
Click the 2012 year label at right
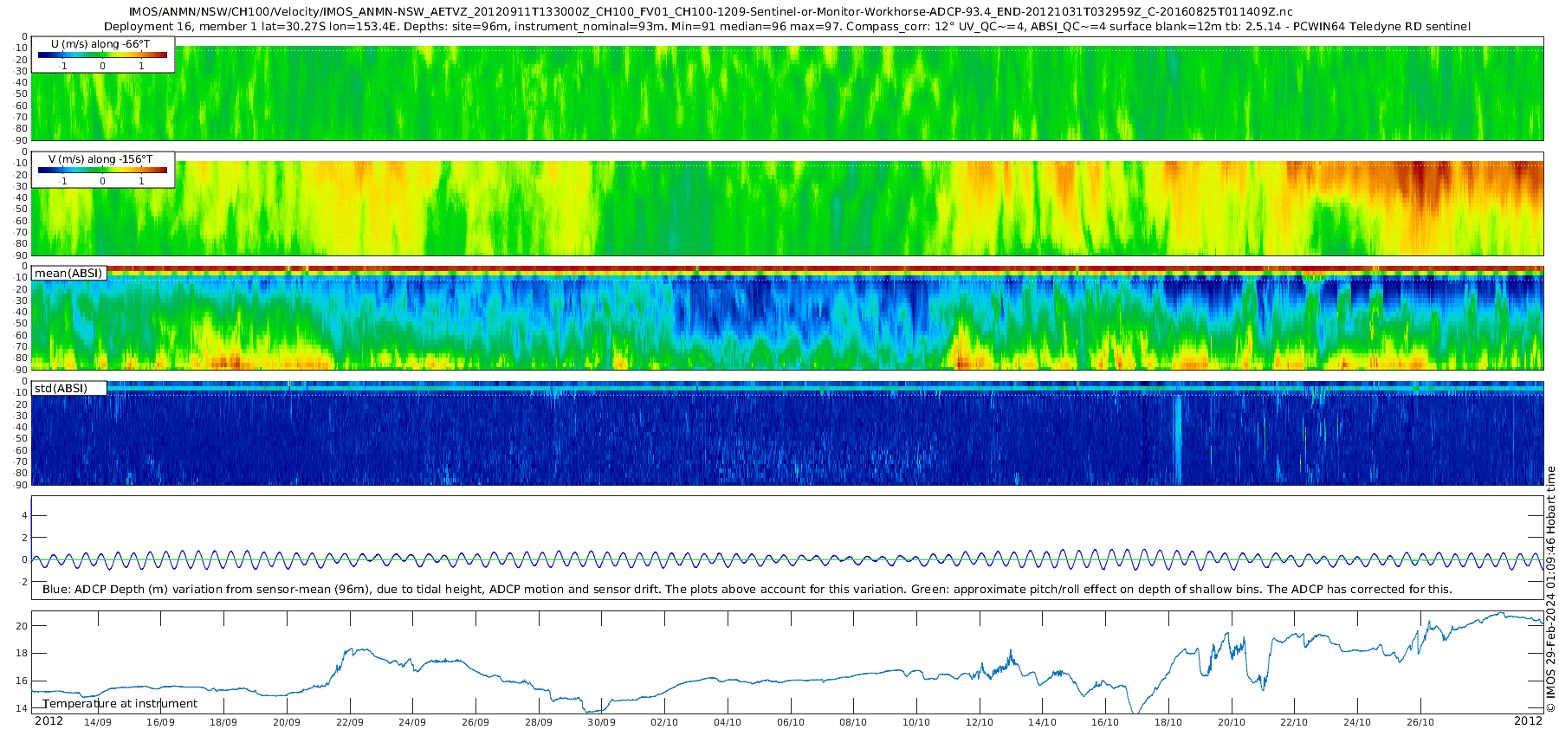[x=1528, y=721]
